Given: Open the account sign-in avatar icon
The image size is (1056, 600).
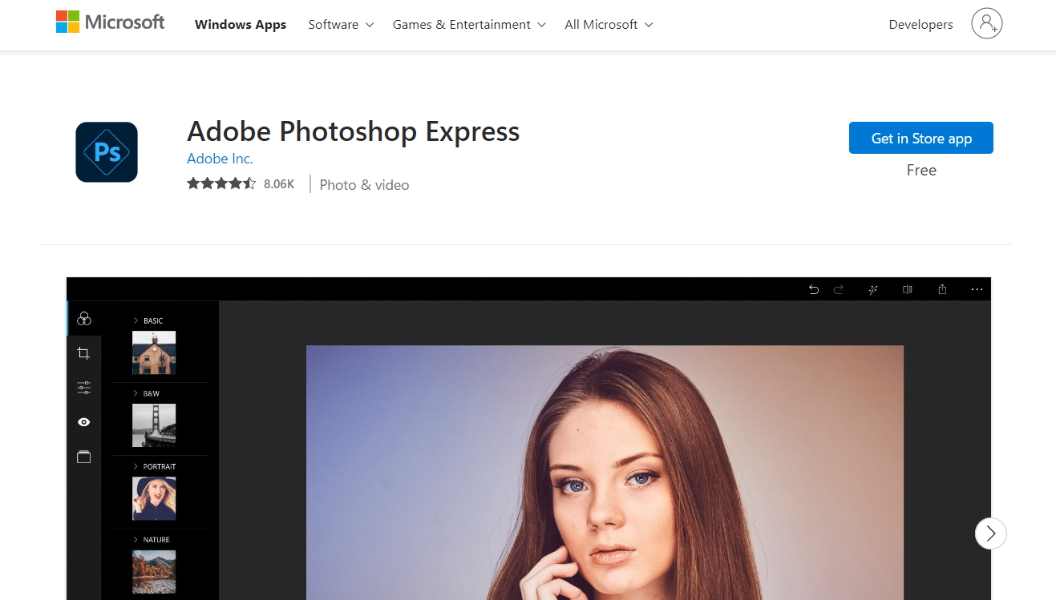Looking at the screenshot, I should click(x=987, y=23).
